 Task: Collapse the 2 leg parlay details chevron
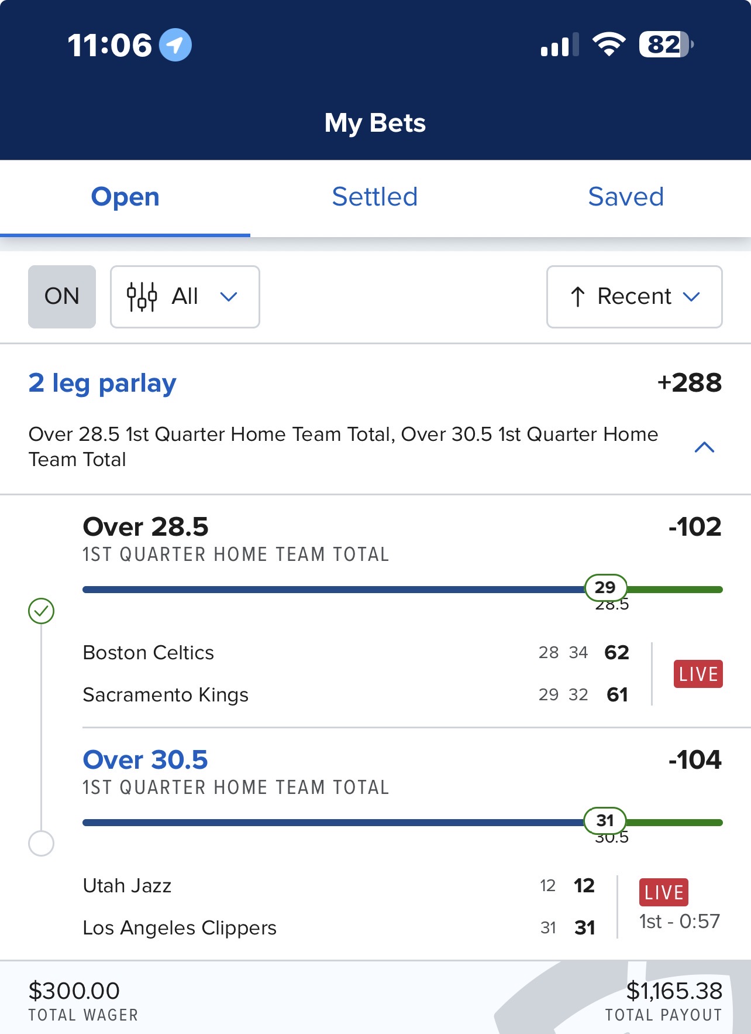click(704, 447)
